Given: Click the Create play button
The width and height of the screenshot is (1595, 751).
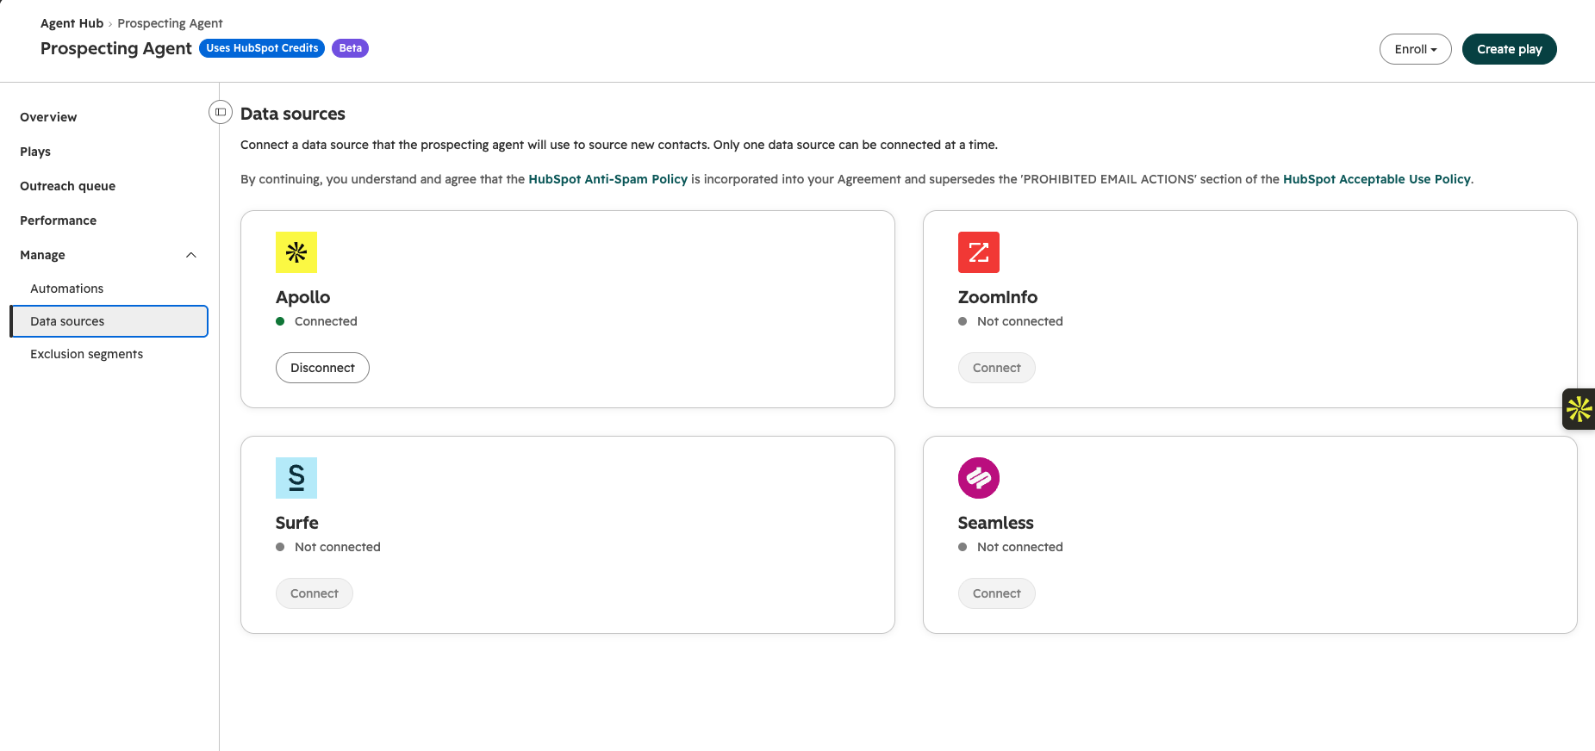Looking at the screenshot, I should point(1510,49).
